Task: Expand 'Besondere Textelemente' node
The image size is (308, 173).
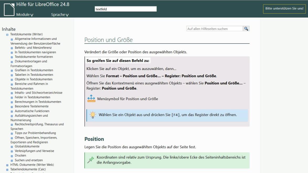Action: pos(12,107)
